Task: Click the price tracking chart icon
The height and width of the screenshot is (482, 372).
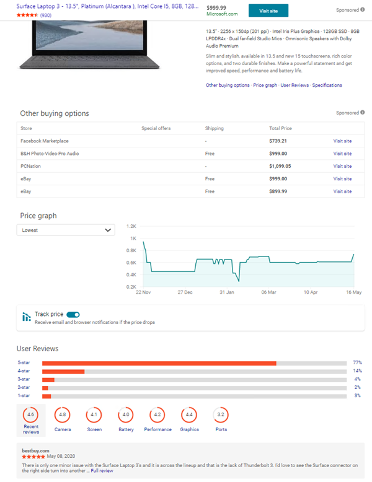Action: coord(27,317)
